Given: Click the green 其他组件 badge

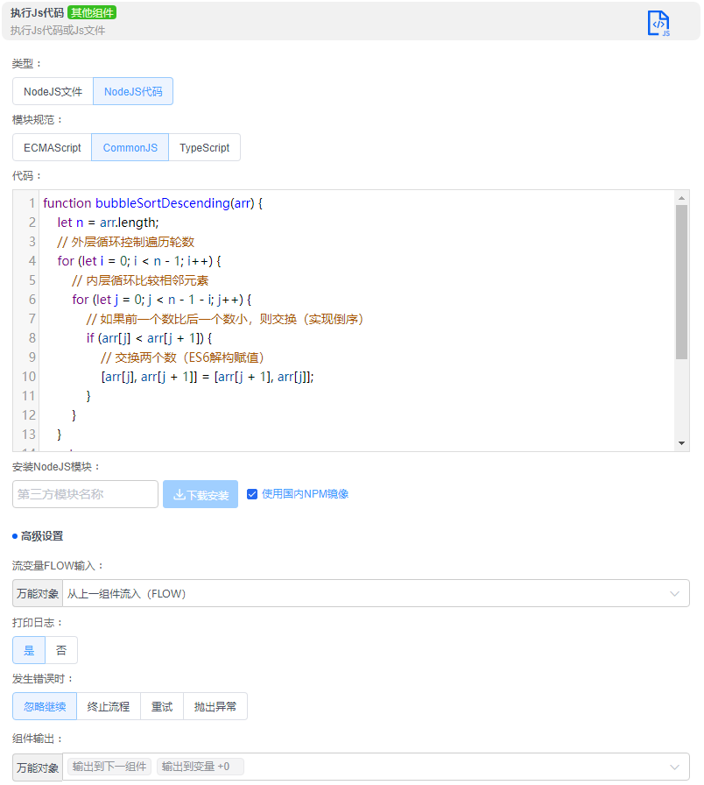Looking at the screenshot, I should [92, 14].
